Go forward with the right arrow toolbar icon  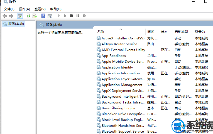click(x=11, y=16)
